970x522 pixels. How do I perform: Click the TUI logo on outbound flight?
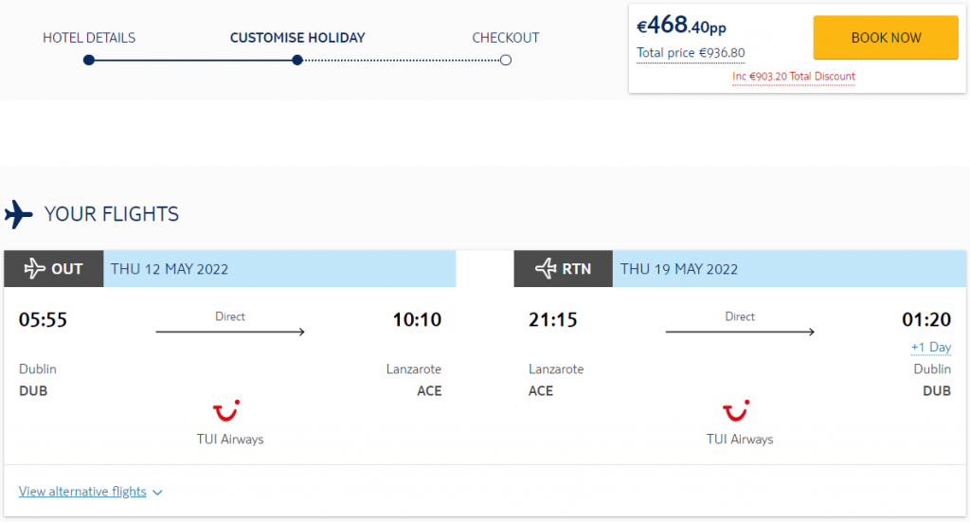coord(226,410)
